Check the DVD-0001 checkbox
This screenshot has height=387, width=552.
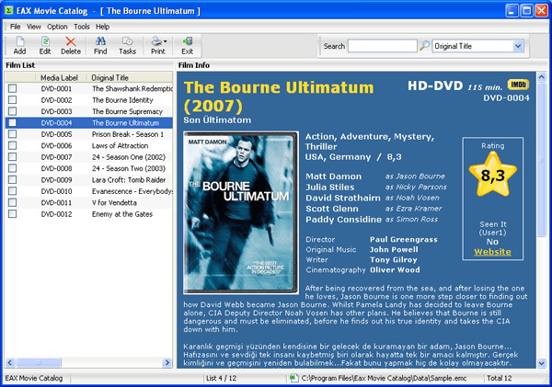(x=13, y=88)
